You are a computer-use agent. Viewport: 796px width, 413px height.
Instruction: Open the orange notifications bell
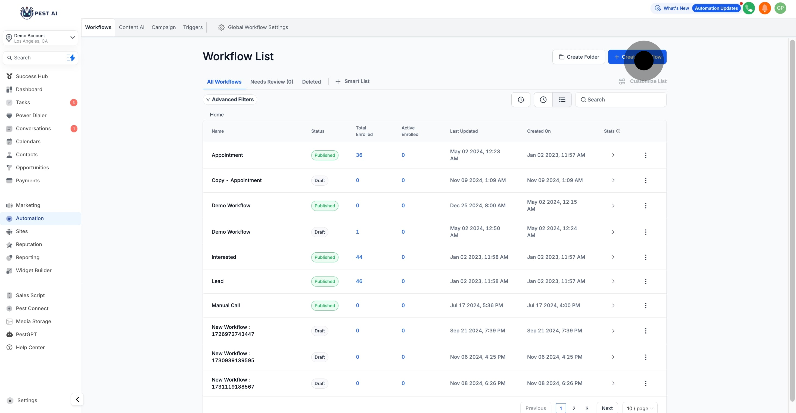pyautogui.click(x=765, y=8)
